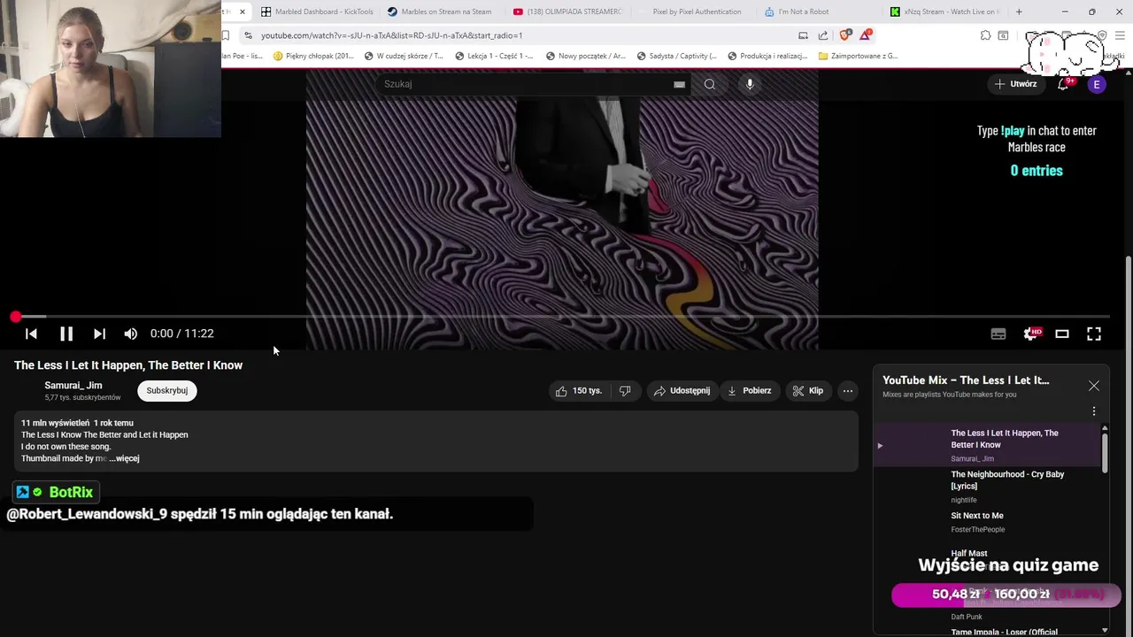The width and height of the screenshot is (1133, 637).
Task: Click the video title text below the player
Action: [x=128, y=365]
